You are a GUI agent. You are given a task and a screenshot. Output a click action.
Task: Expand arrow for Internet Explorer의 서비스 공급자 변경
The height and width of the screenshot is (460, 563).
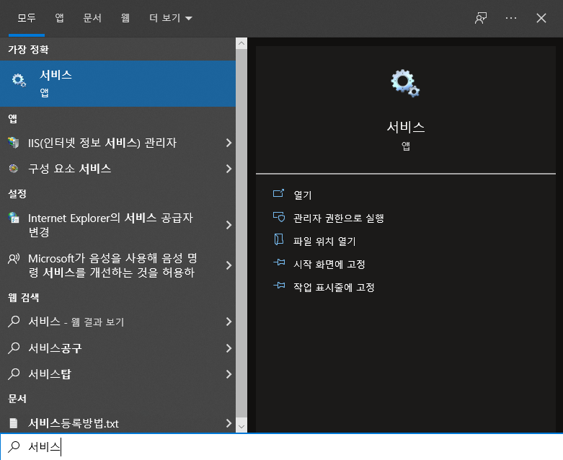click(x=229, y=225)
